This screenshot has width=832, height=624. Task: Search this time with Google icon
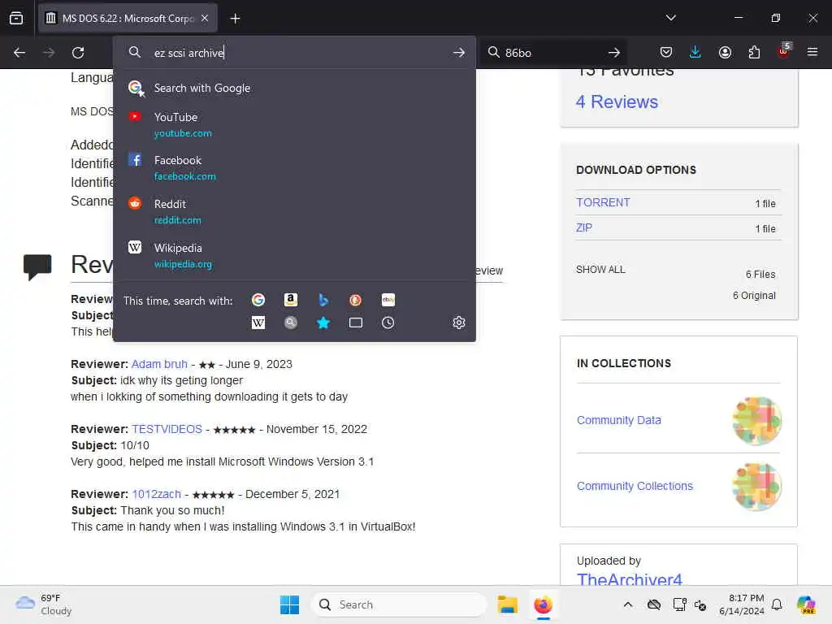258,300
